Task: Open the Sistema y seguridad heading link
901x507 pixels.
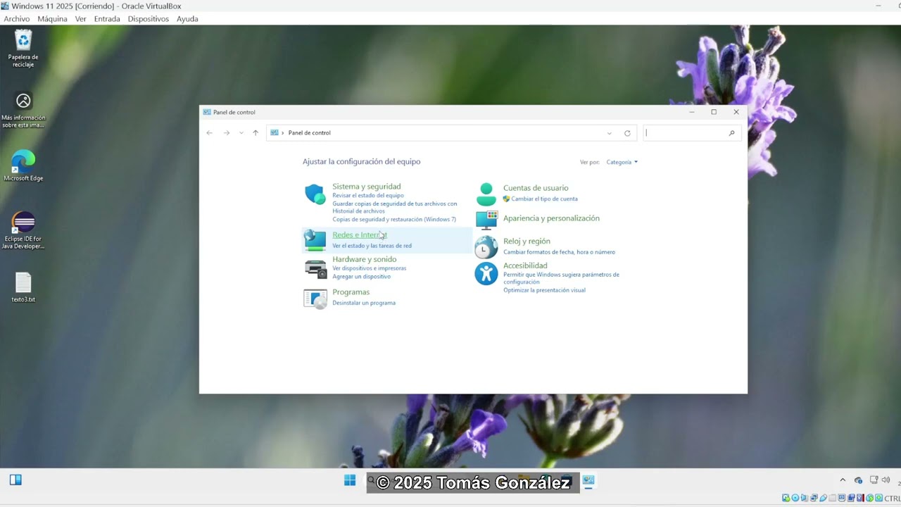Action: (367, 187)
